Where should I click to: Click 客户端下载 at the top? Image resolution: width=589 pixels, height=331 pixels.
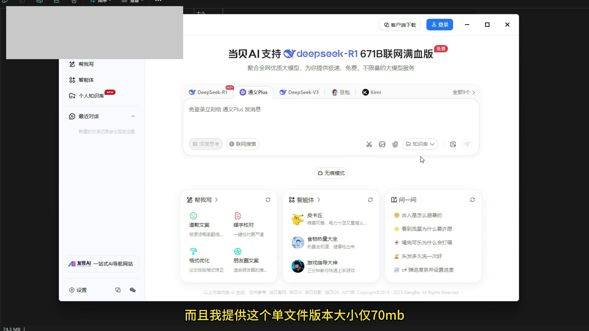click(x=399, y=25)
